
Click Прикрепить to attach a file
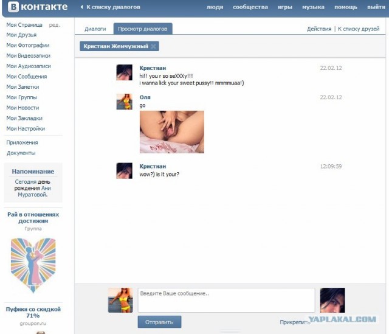click(x=294, y=322)
